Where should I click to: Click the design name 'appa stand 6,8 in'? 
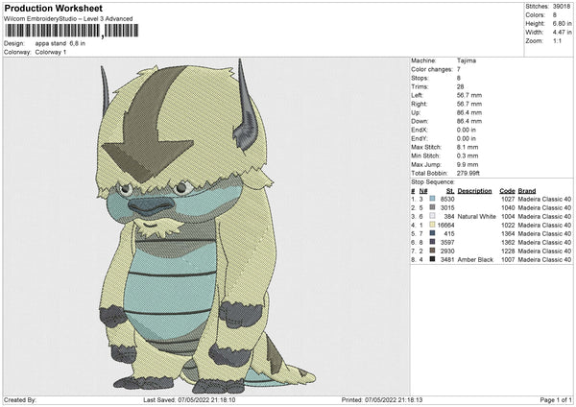pos(60,43)
